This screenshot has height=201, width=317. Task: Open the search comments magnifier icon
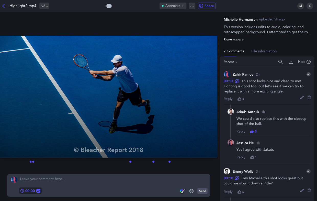coord(280,62)
